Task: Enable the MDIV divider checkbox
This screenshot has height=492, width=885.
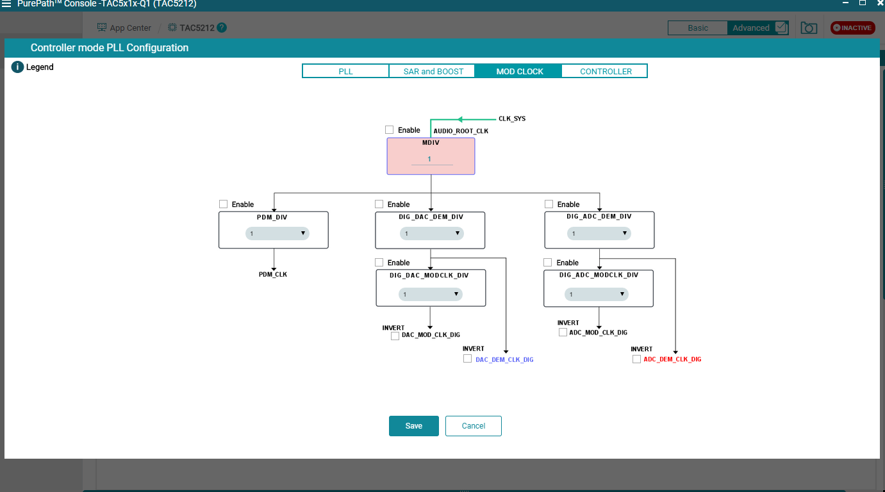Action: 389,130
